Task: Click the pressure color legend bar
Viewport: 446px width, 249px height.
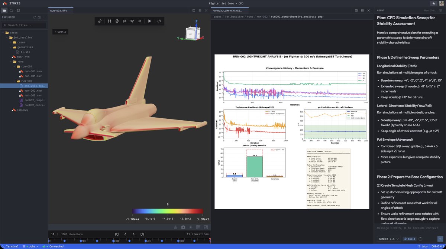Action: pos(168,211)
